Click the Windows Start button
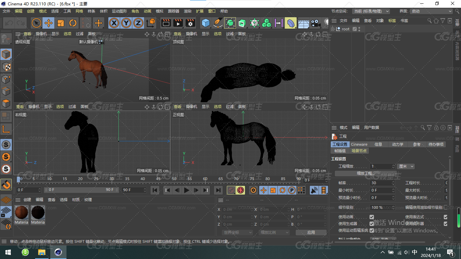 tap(8, 252)
